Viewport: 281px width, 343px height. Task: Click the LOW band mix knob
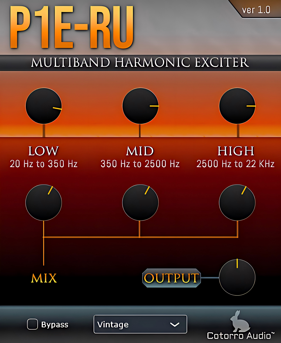(44, 203)
